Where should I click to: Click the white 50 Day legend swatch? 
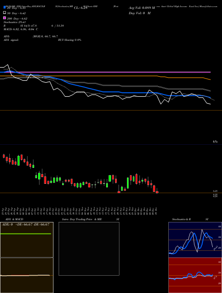(x=4, y=13)
